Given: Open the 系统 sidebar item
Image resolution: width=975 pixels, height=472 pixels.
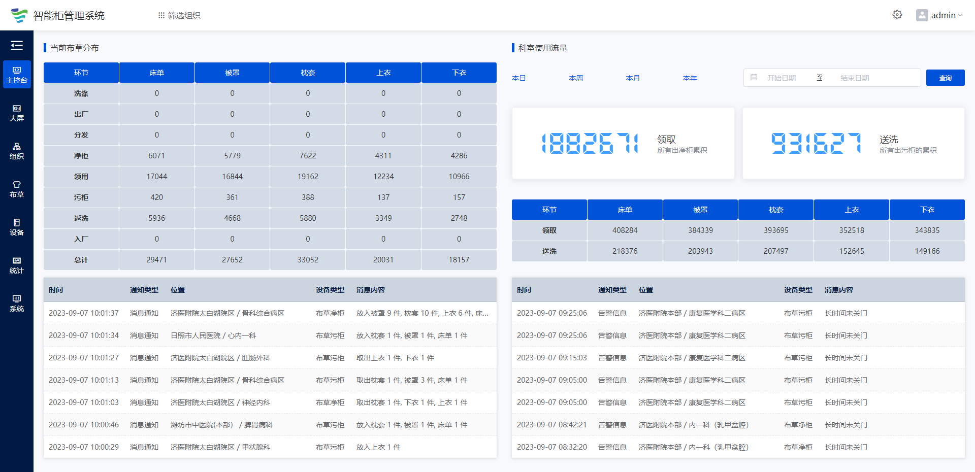Looking at the screenshot, I should [17, 303].
